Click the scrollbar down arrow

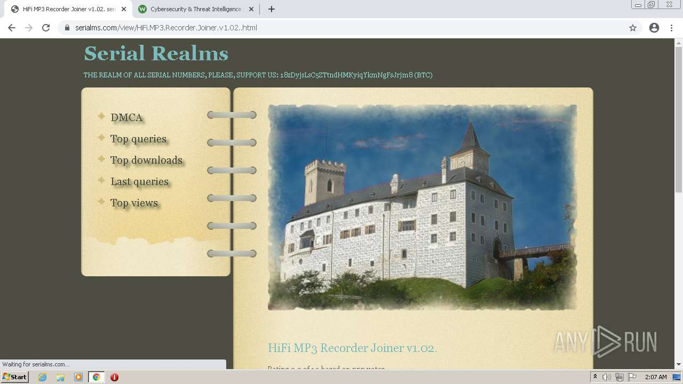679,365
